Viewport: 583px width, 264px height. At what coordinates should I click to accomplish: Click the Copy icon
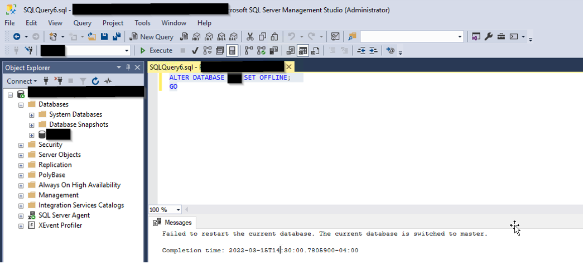[263, 36]
